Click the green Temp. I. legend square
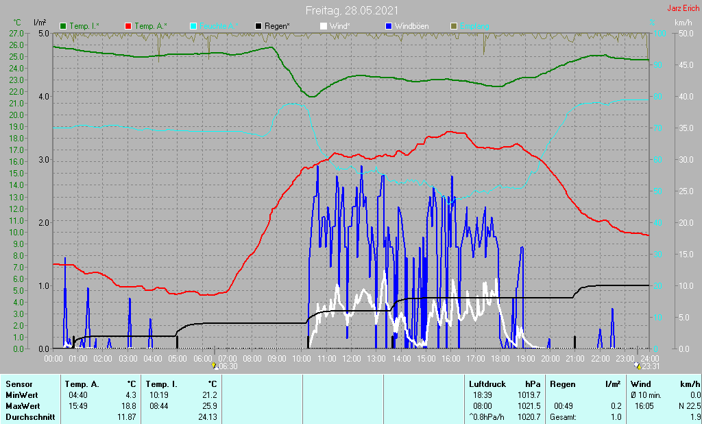The height and width of the screenshot is (424, 702). click(64, 26)
